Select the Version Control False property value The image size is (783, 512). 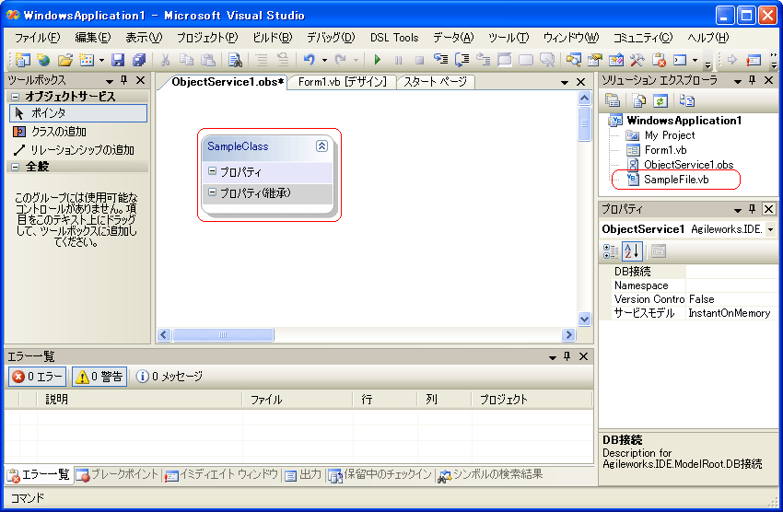click(x=732, y=299)
